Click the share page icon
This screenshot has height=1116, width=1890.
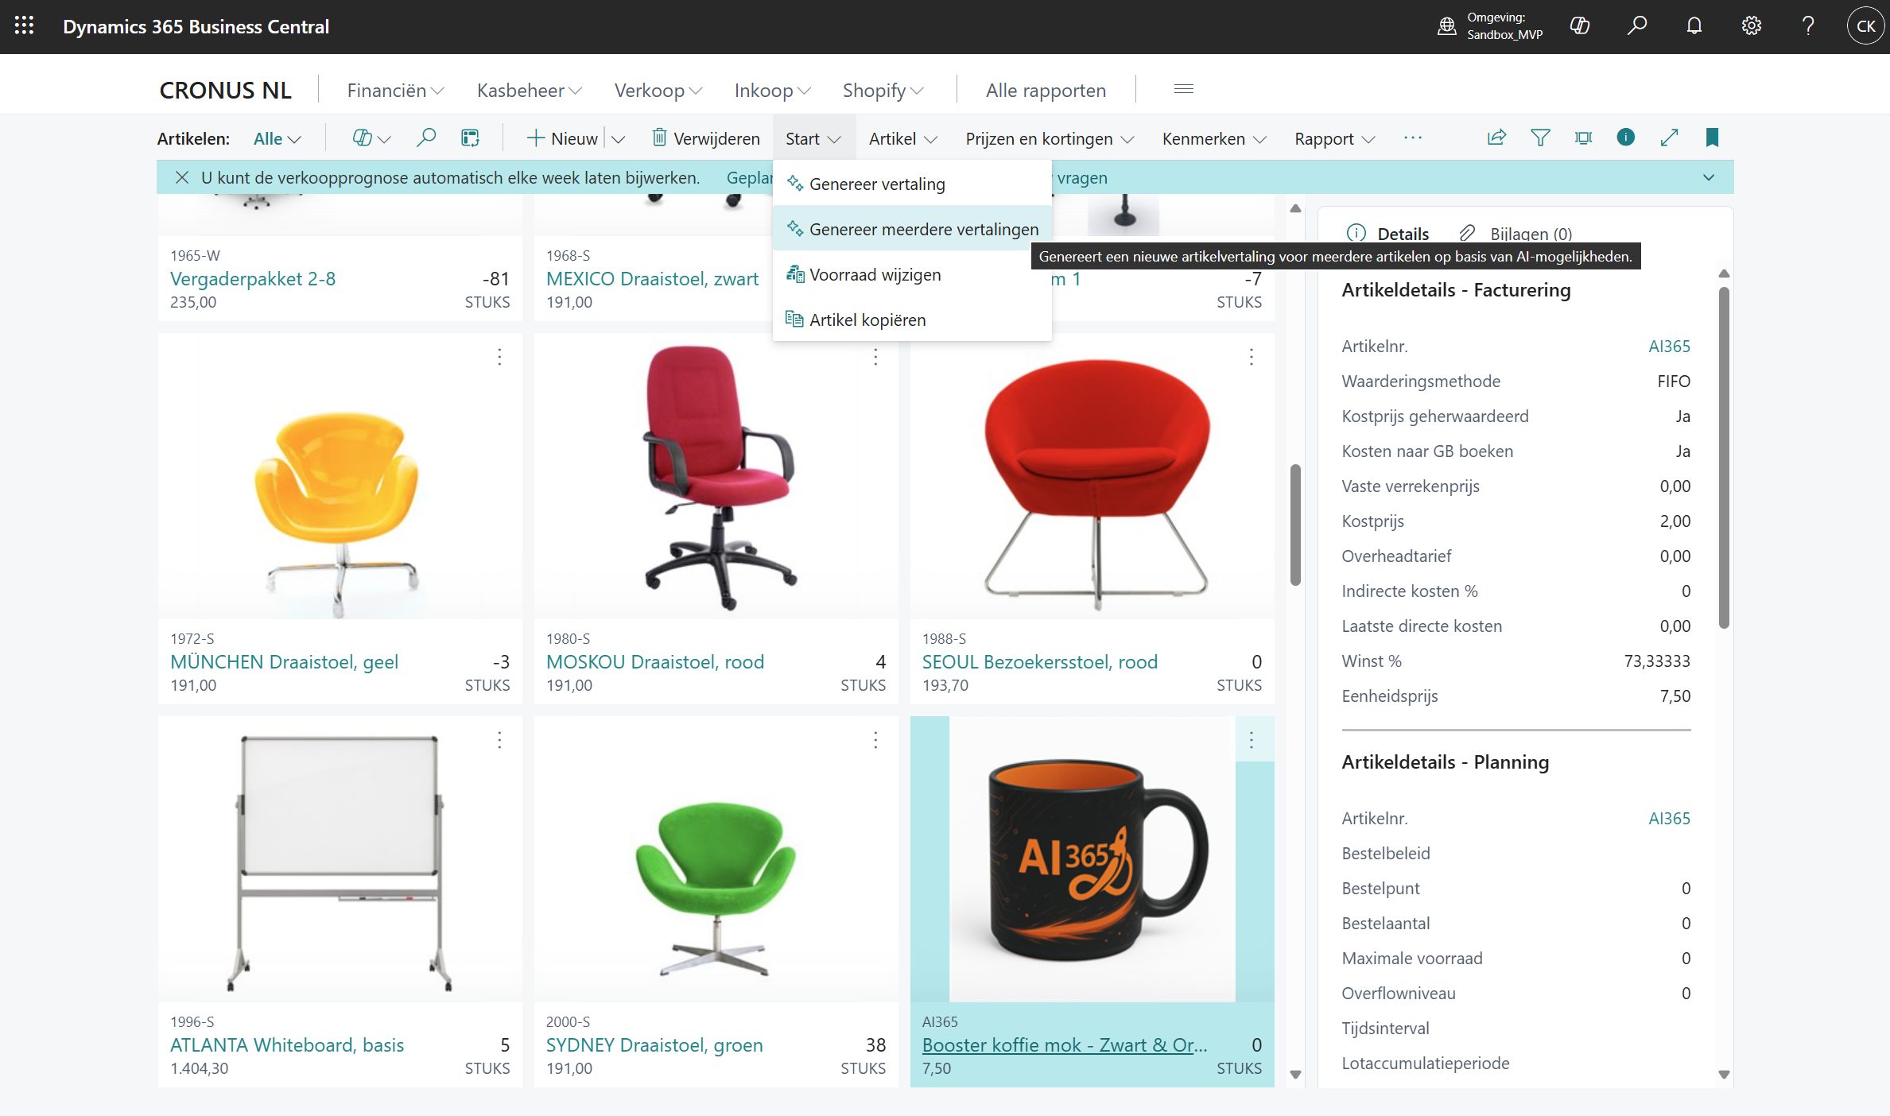click(1496, 138)
